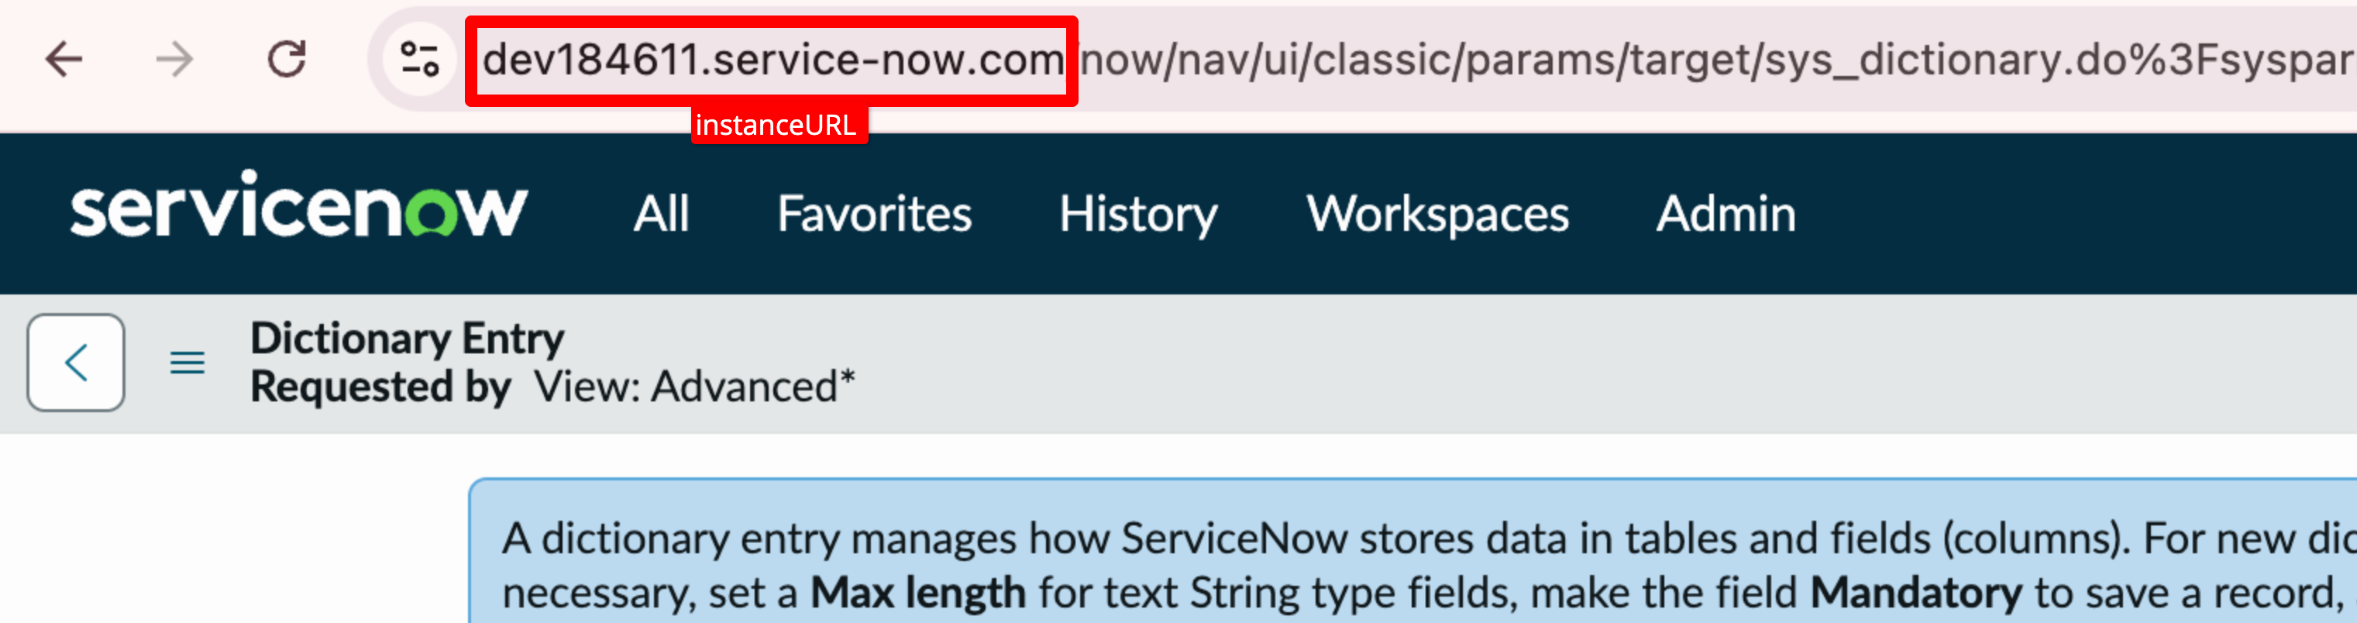Open site information in the address bar
2357x623 pixels.
pos(420,60)
